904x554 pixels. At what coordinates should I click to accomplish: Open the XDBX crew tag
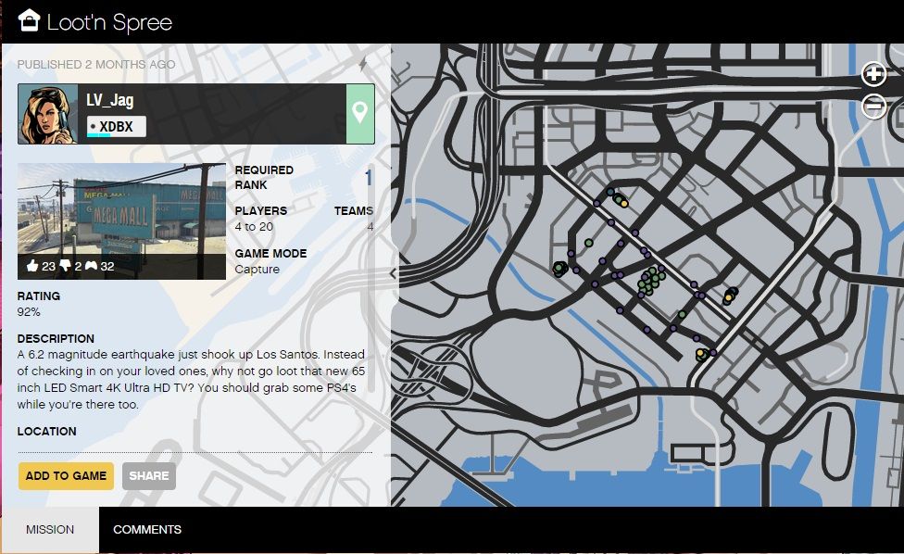tap(117, 127)
